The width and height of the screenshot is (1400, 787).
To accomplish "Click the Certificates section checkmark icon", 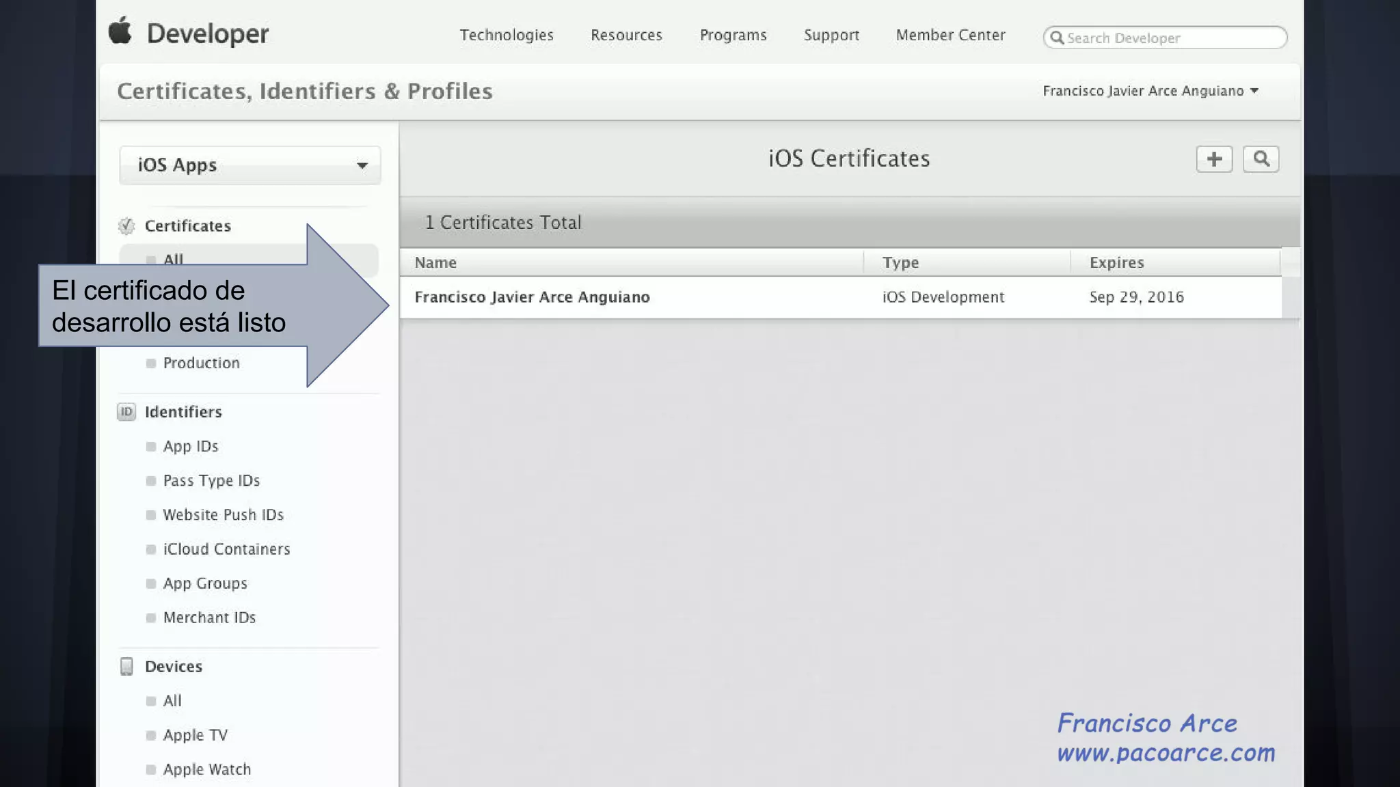I will 126,226.
